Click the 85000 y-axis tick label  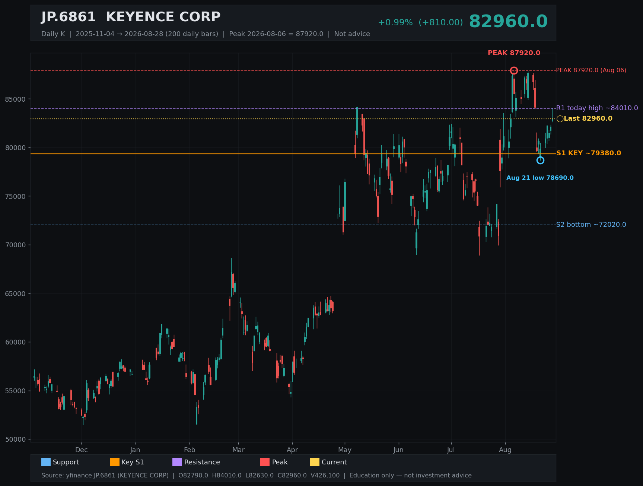(x=15, y=99)
